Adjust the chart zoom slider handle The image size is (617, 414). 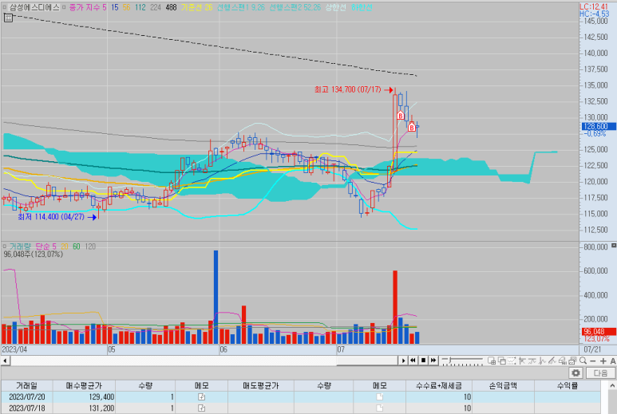451,360
